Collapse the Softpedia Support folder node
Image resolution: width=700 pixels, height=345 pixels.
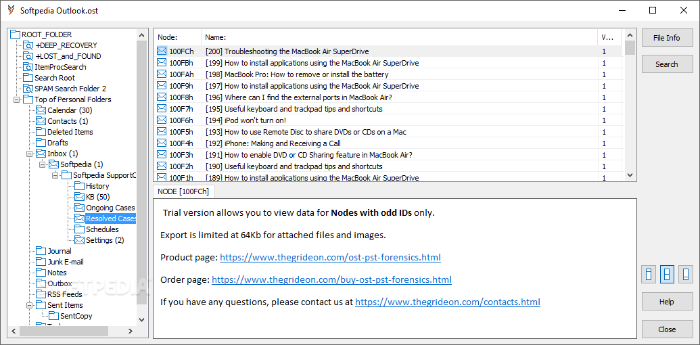(55, 175)
